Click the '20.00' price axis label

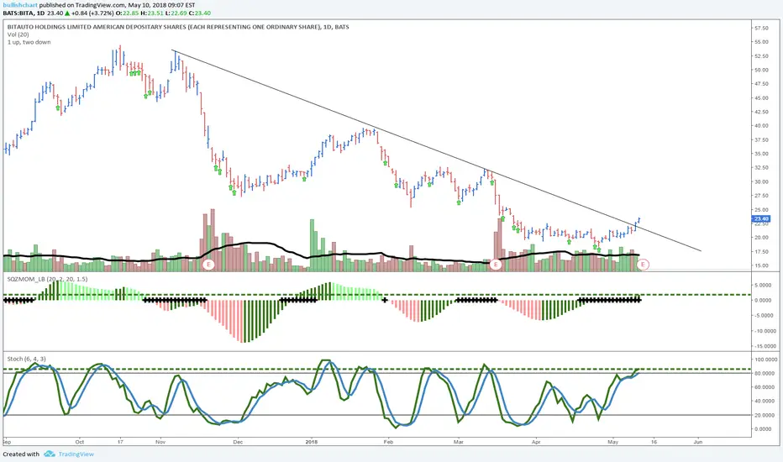(762, 238)
